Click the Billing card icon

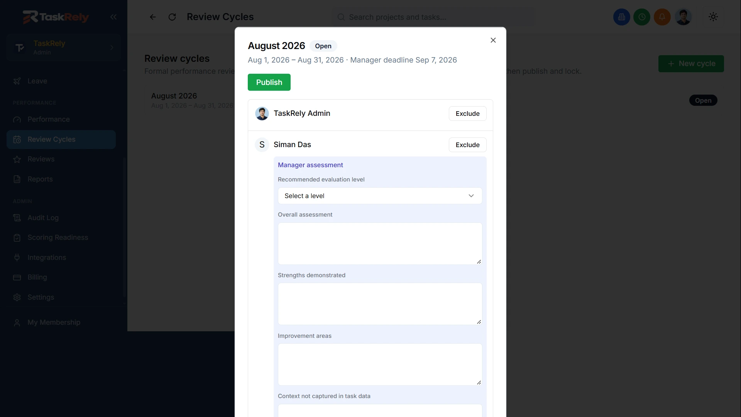(x=17, y=277)
